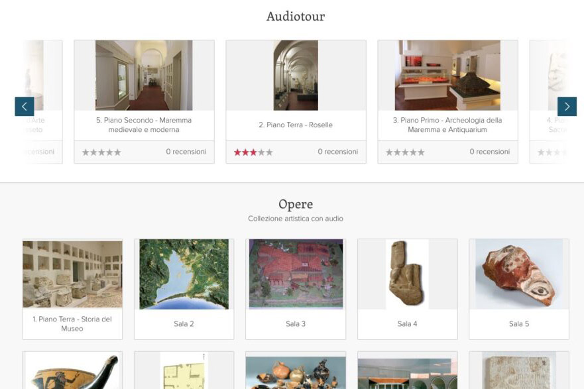Select the 'Opere' section heading

[296, 204]
